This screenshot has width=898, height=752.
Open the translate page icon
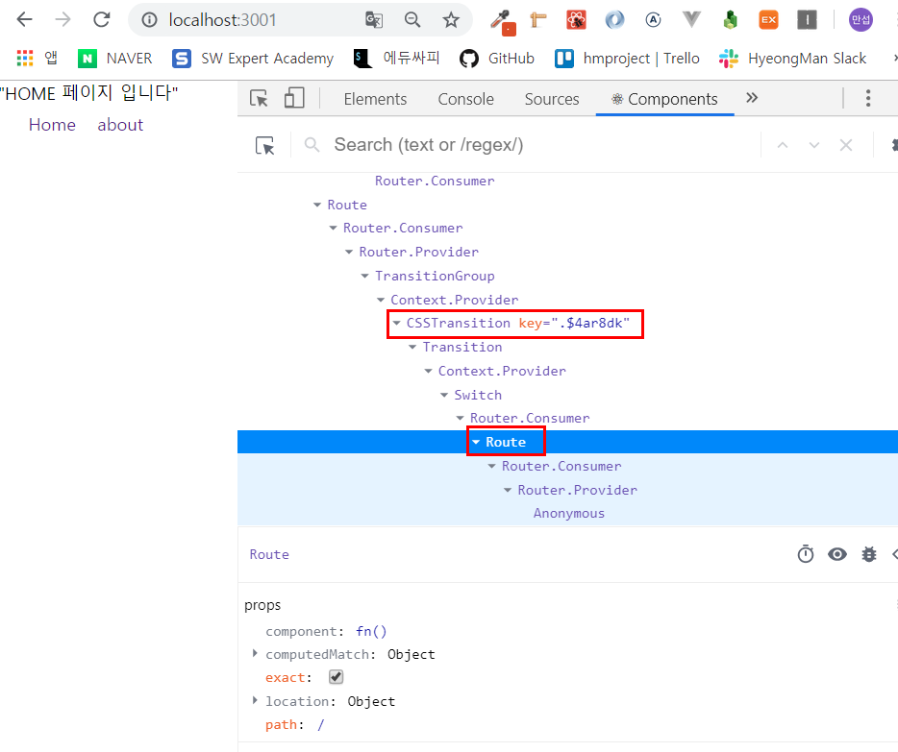click(373, 20)
